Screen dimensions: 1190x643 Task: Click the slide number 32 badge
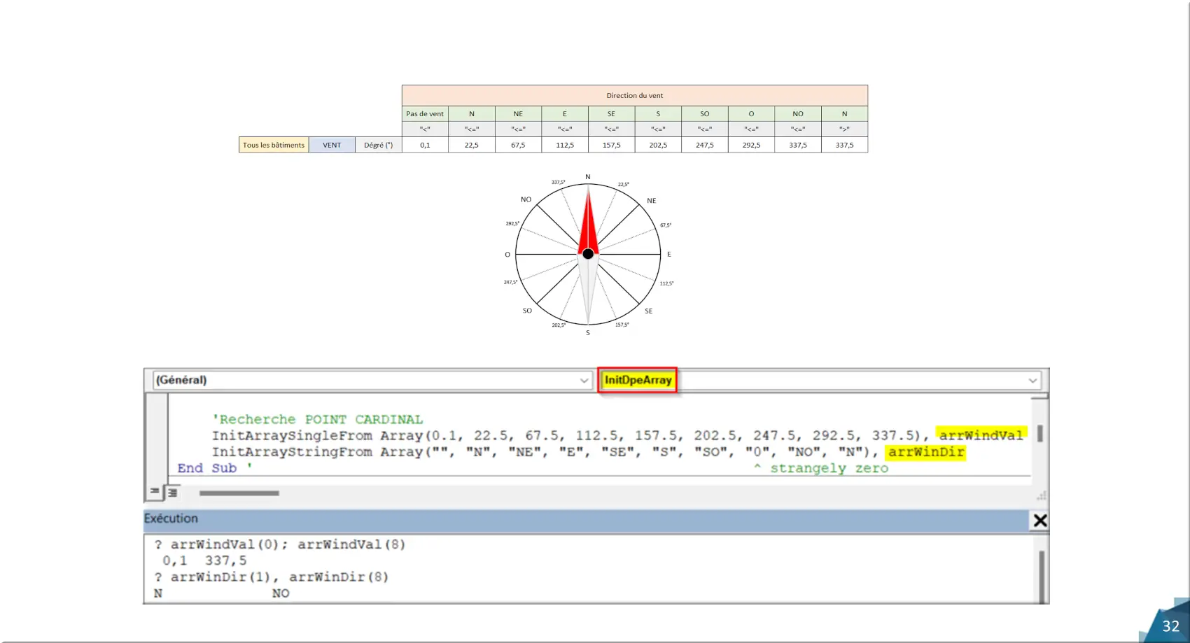click(1170, 626)
